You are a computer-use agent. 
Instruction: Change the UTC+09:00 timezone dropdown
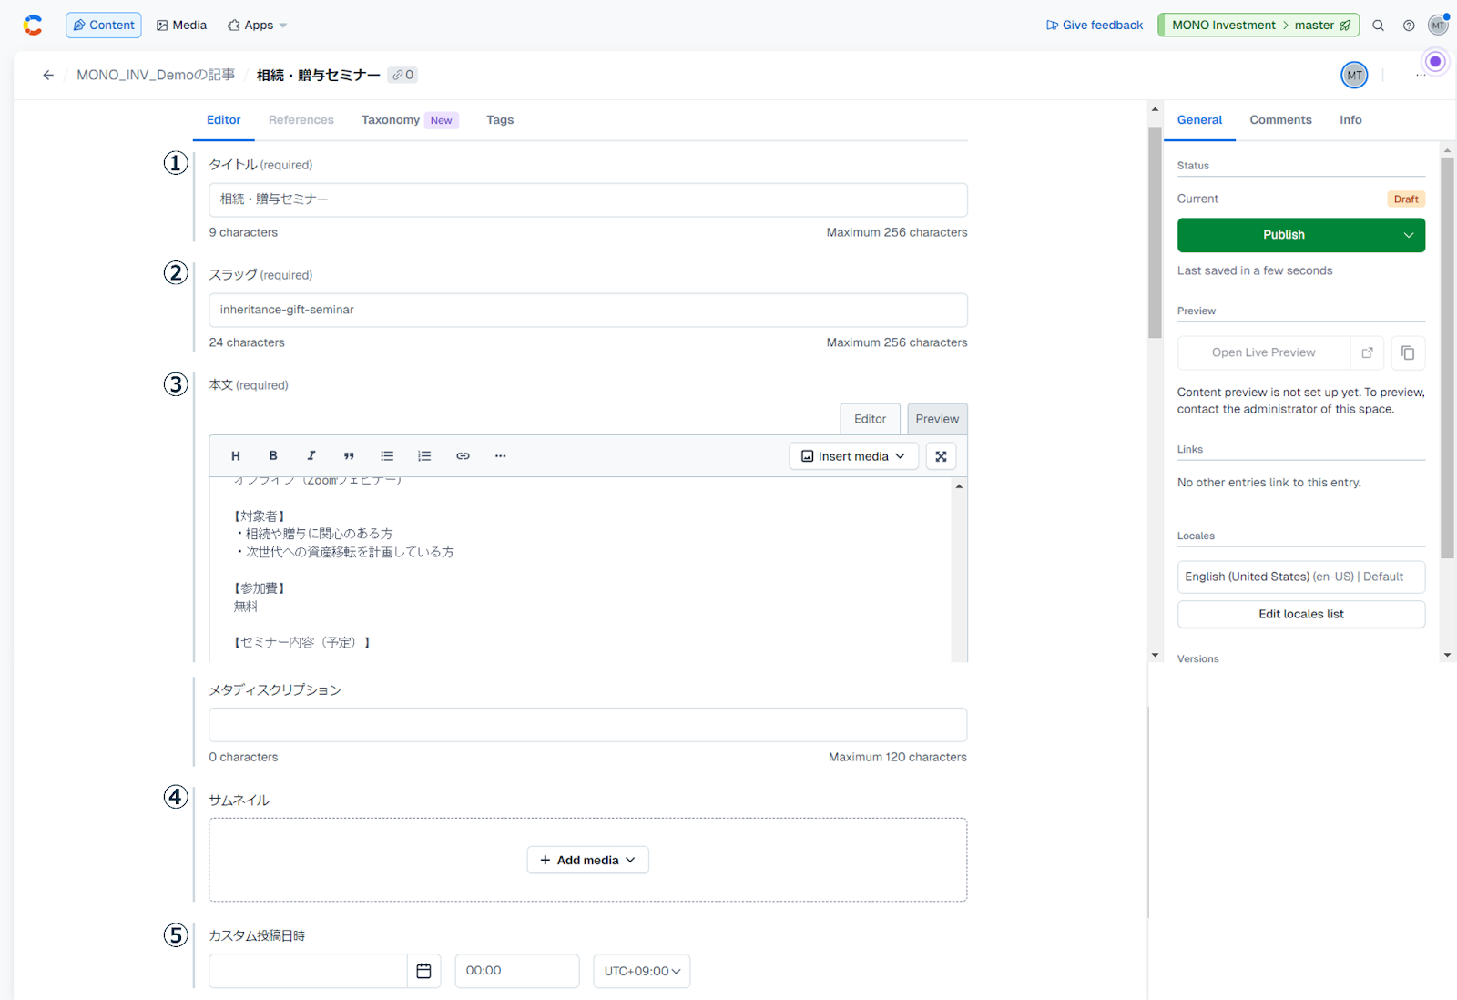click(642, 971)
